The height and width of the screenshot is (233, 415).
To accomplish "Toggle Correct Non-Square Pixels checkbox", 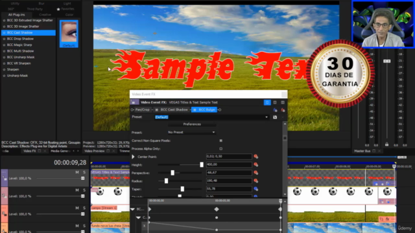I will click(x=220, y=140).
